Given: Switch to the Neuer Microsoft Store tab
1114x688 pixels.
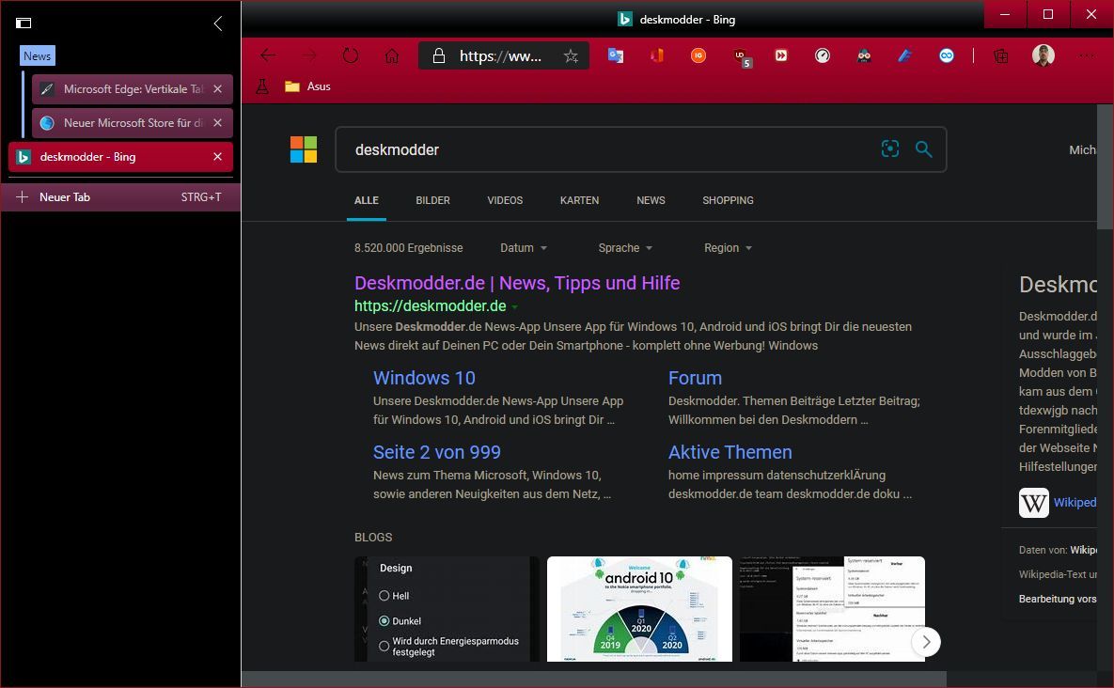Looking at the screenshot, I should tap(133, 123).
